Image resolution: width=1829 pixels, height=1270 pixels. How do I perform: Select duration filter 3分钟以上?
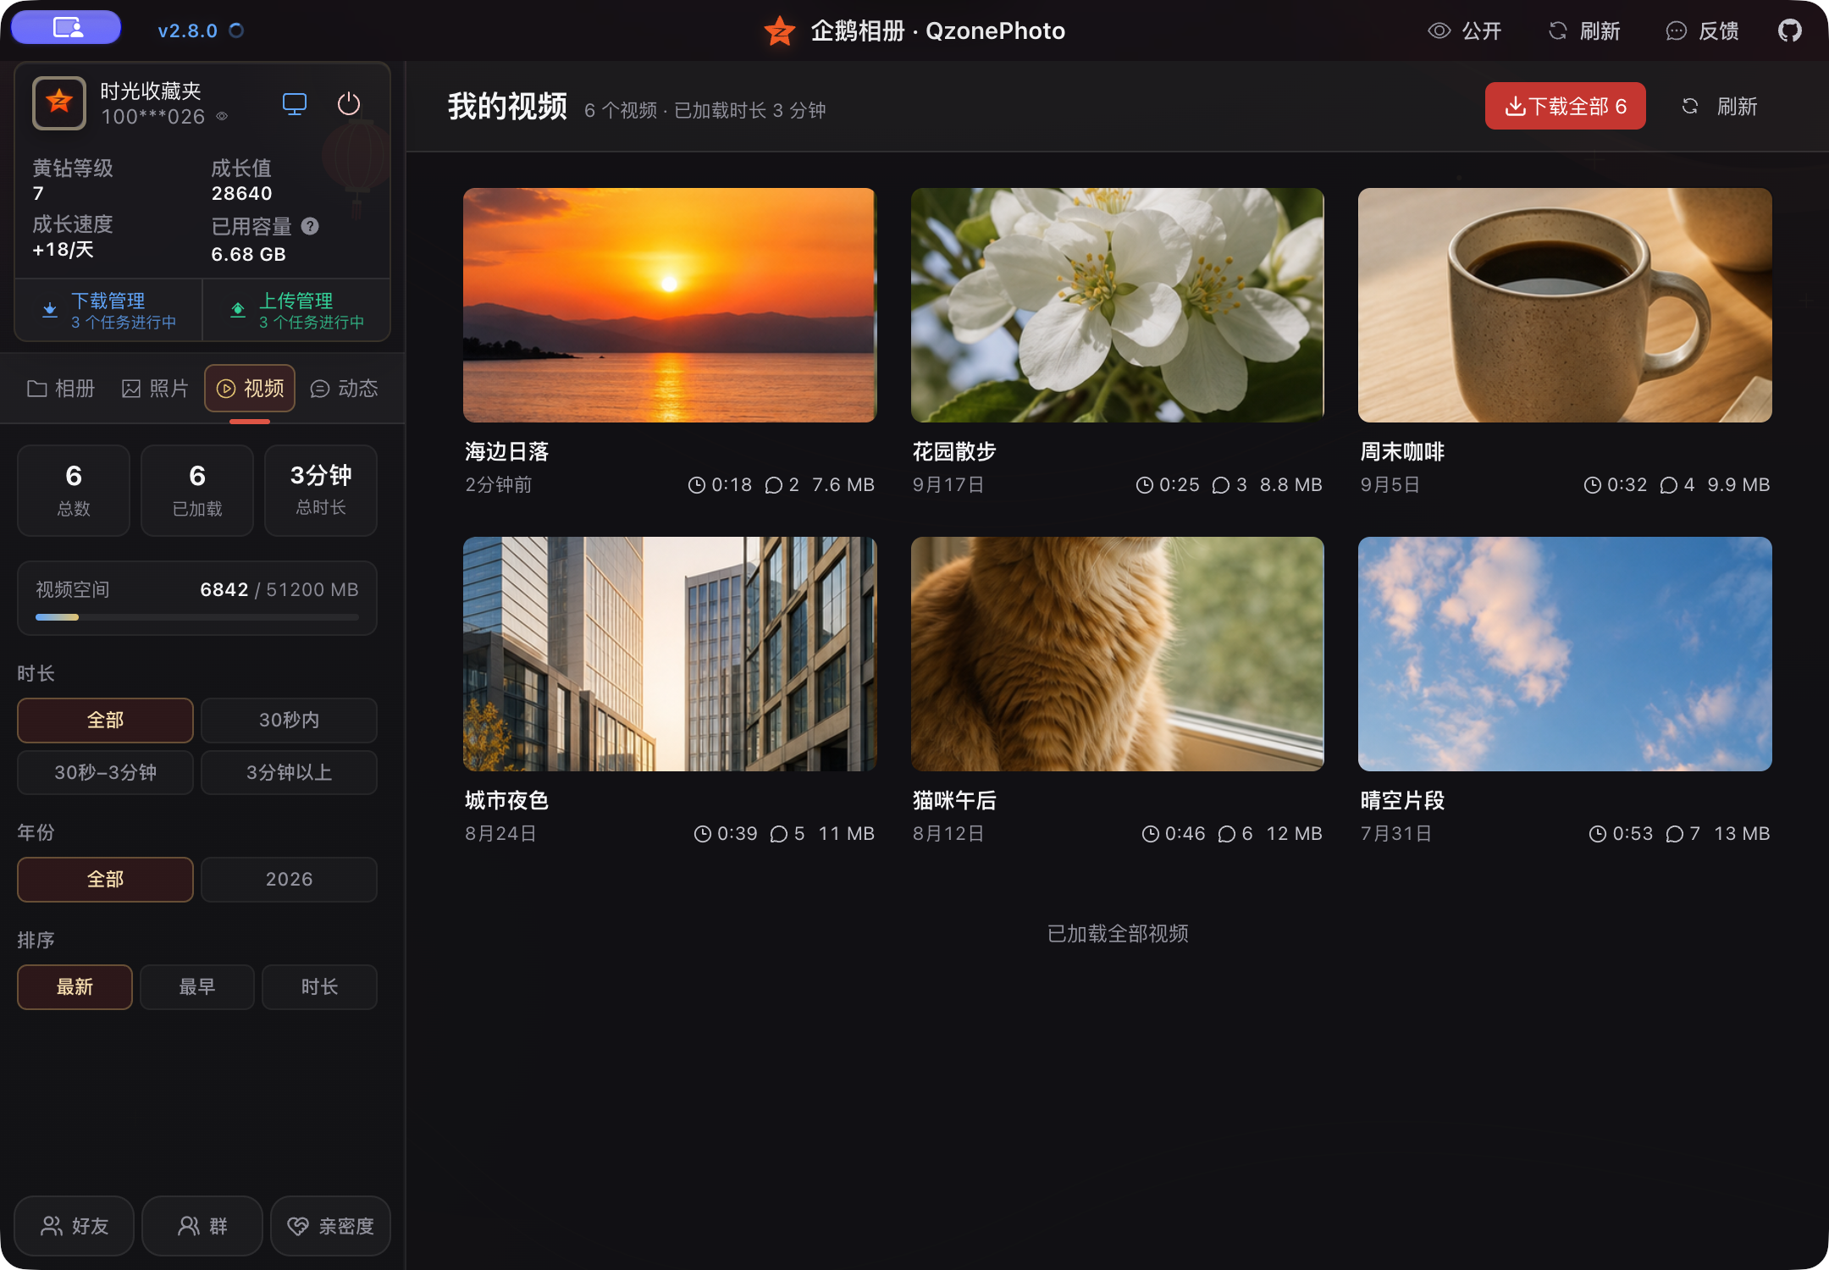pyautogui.click(x=289, y=773)
